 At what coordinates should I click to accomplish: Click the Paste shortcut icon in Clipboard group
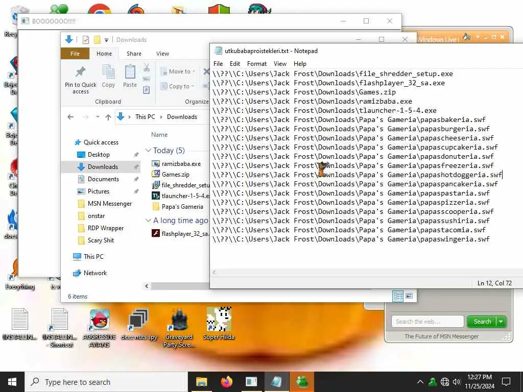147,90
